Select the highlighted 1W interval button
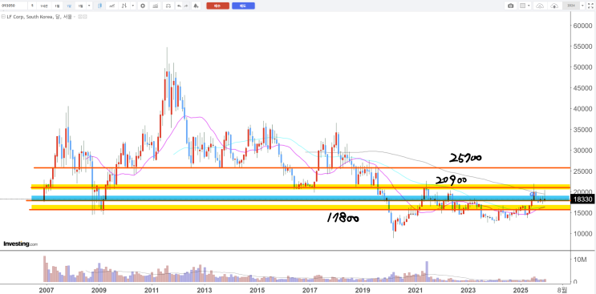This screenshot has height=294, width=596. (69, 6)
